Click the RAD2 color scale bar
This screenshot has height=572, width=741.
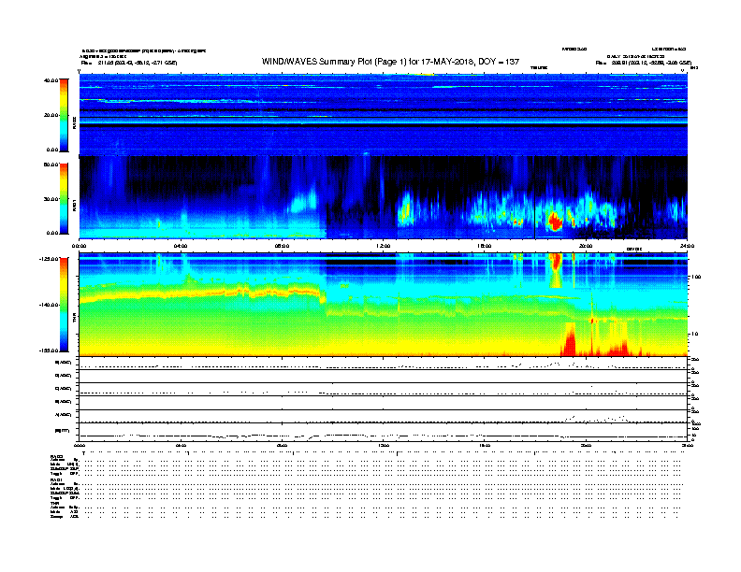coord(64,115)
